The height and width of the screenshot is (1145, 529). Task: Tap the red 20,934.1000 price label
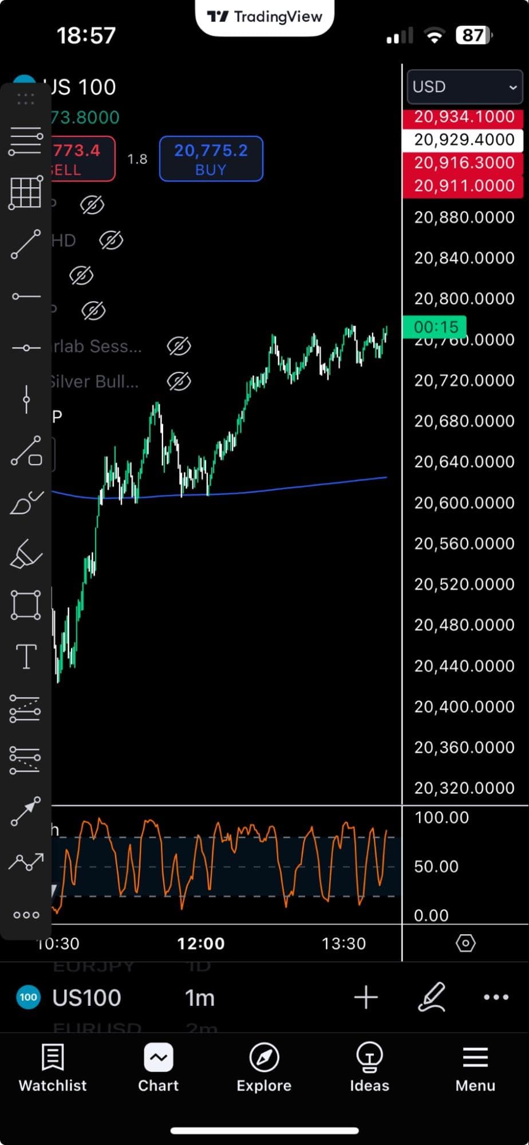pos(463,118)
